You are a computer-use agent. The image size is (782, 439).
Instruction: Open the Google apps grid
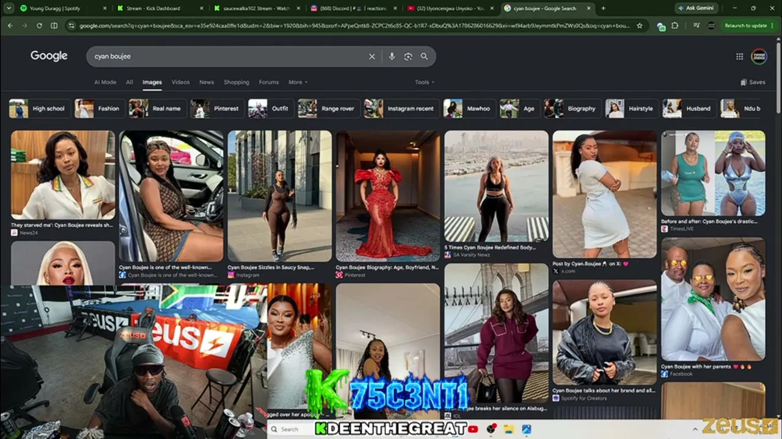point(739,56)
